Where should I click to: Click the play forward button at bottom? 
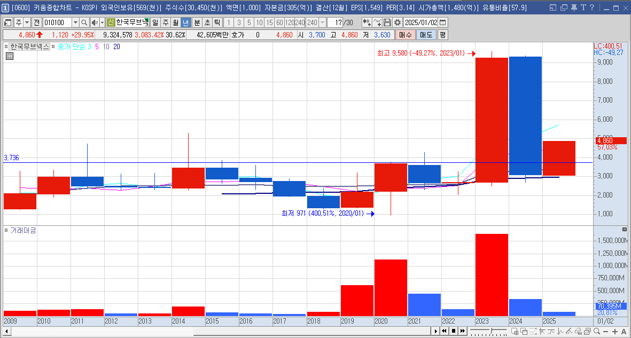[435, 331]
